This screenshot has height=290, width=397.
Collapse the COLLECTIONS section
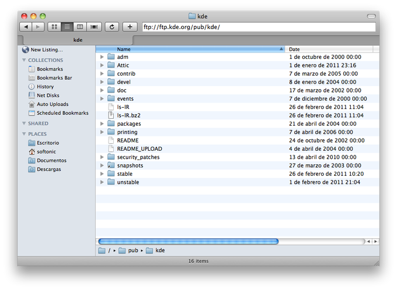(24, 60)
